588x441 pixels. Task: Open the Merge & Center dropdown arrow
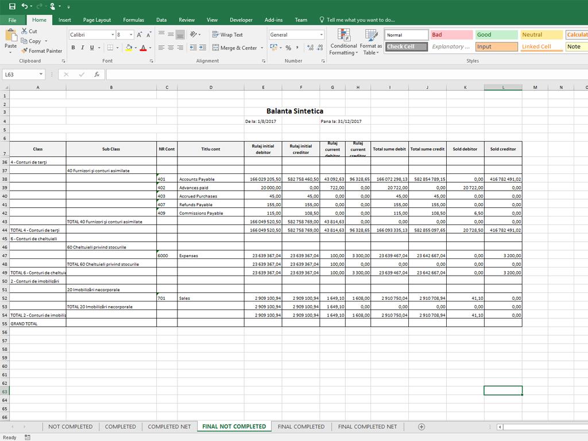coord(262,48)
